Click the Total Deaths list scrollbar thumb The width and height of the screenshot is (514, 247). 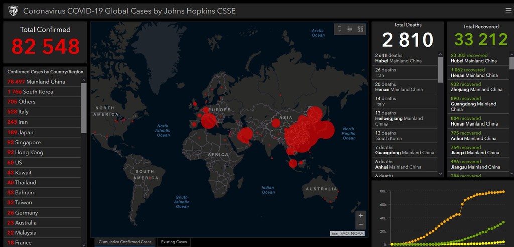440,70
